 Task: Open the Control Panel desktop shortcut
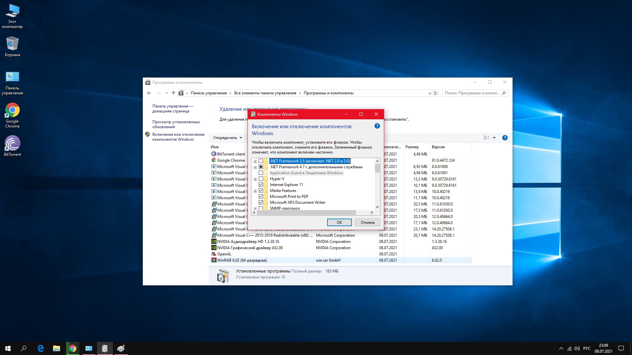click(x=12, y=83)
